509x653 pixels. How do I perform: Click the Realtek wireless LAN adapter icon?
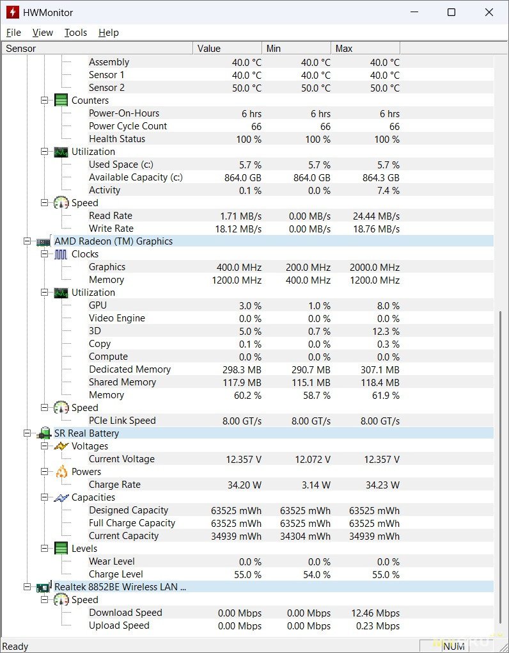[x=43, y=587]
